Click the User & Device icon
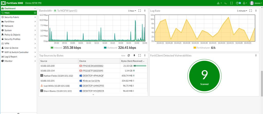263x114 pixels. [3, 48]
